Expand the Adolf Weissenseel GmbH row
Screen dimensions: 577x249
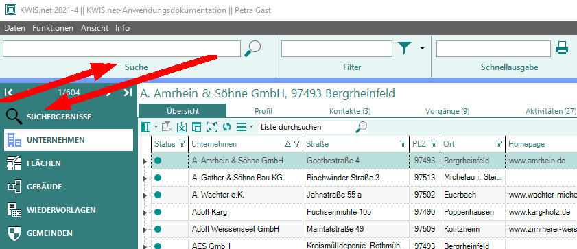tap(144, 230)
